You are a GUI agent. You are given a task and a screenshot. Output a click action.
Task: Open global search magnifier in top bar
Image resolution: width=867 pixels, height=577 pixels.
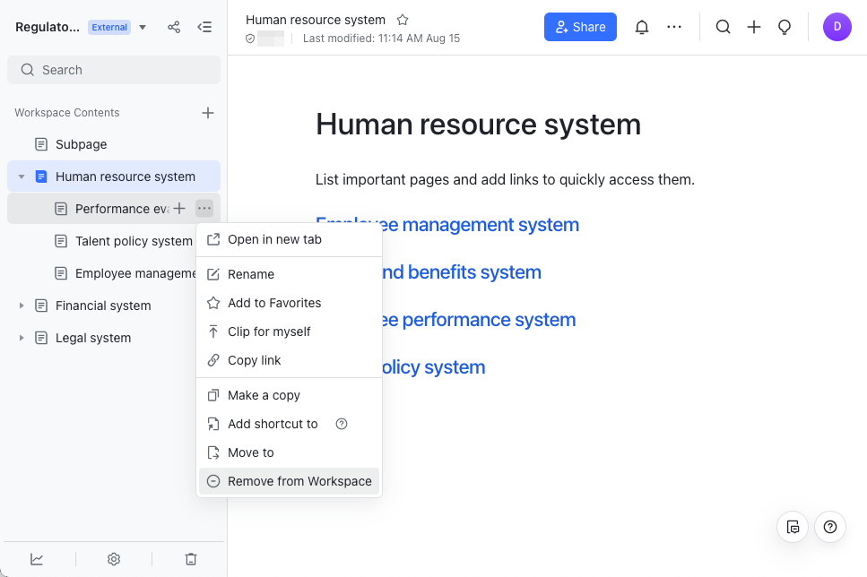click(724, 27)
